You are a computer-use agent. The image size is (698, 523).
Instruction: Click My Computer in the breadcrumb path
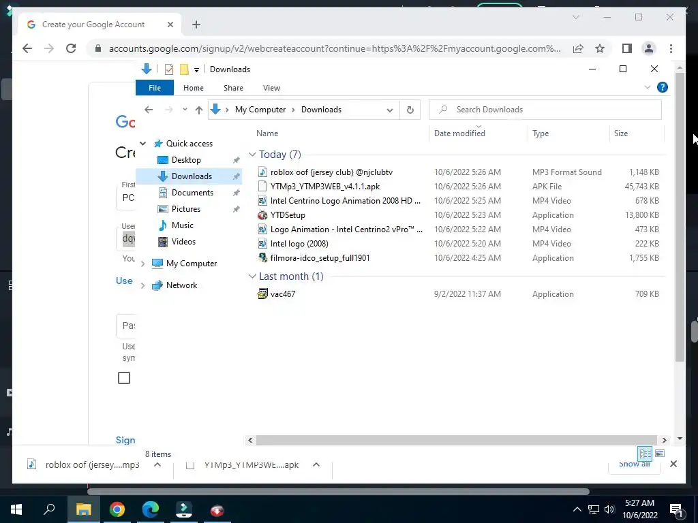pos(260,110)
